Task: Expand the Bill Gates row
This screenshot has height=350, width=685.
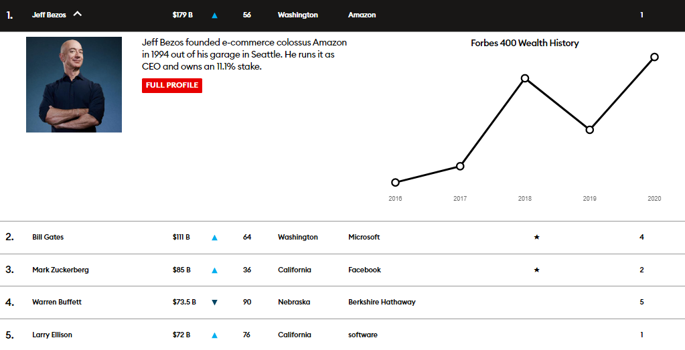Action: (x=48, y=238)
